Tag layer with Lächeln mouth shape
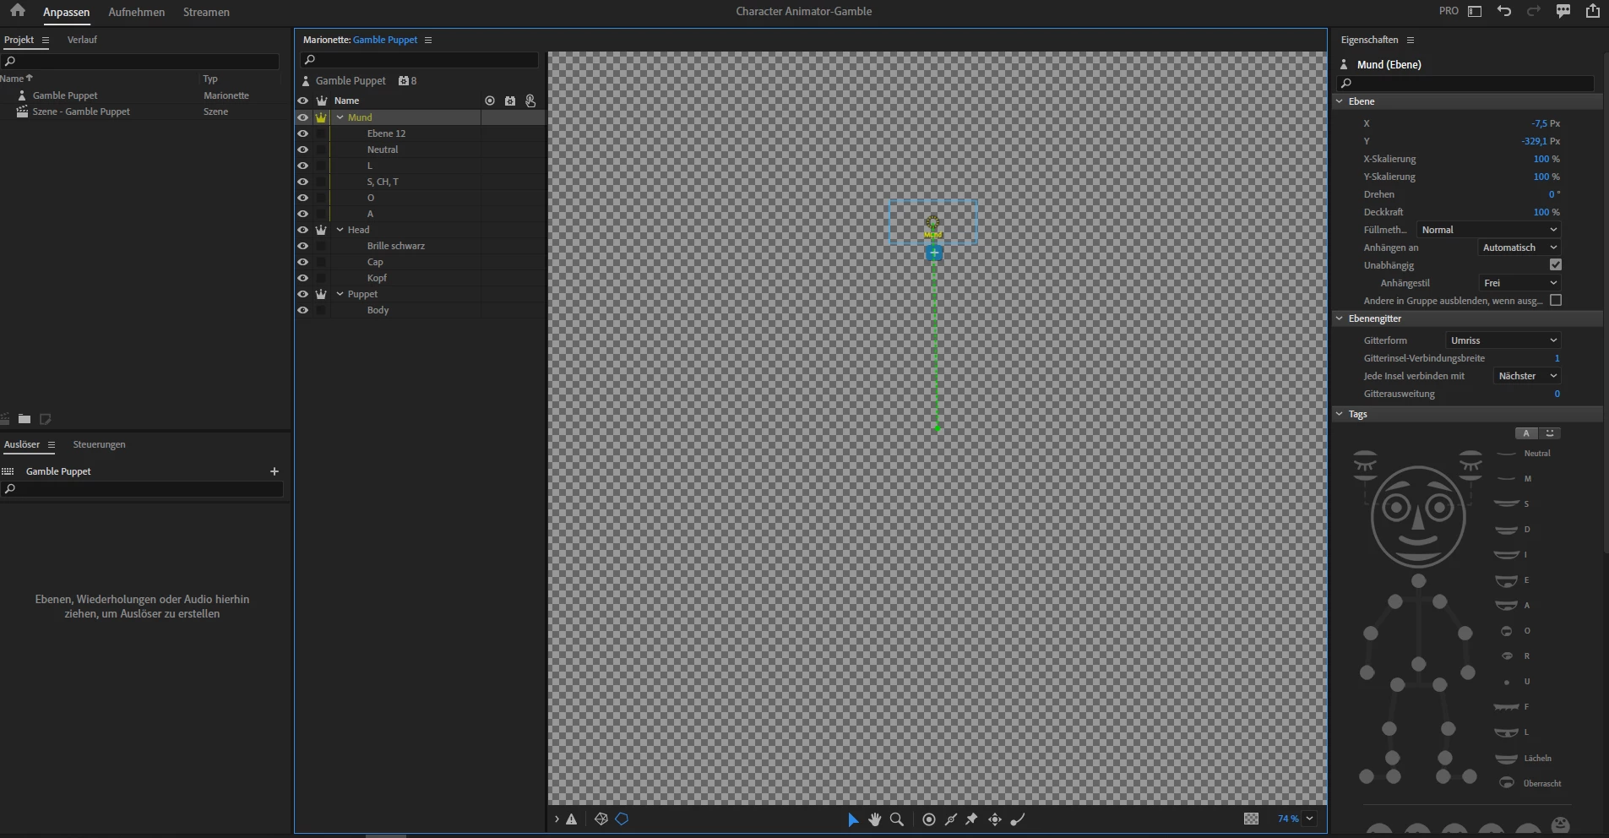Image resolution: width=1609 pixels, height=838 pixels. 1523,759
